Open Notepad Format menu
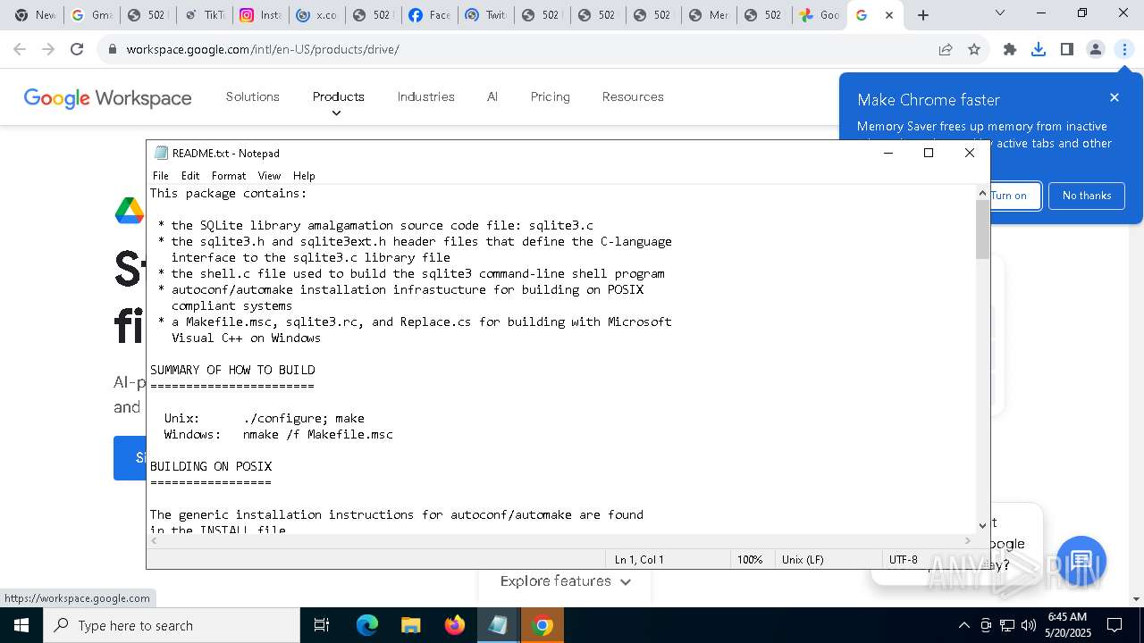The height and width of the screenshot is (643, 1144). coord(229,176)
